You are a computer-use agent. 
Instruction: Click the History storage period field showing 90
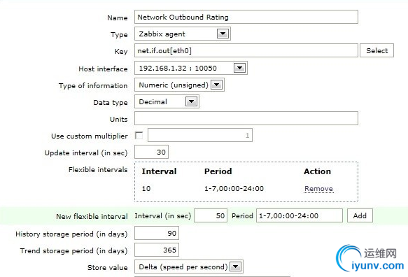pyautogui.click(x=157, y=233)
